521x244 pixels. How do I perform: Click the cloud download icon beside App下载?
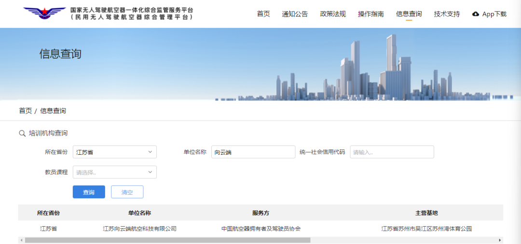(x=476, y=14)
